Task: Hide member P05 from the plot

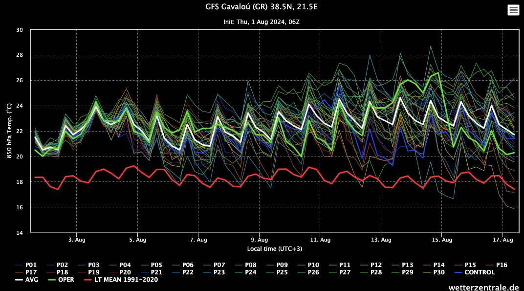Action: (x=156, y=265)
